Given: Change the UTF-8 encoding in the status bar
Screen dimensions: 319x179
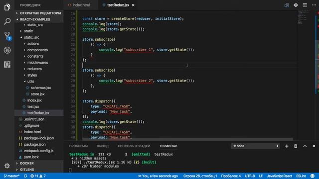Looking at the screenshot, I should point(250,176).
